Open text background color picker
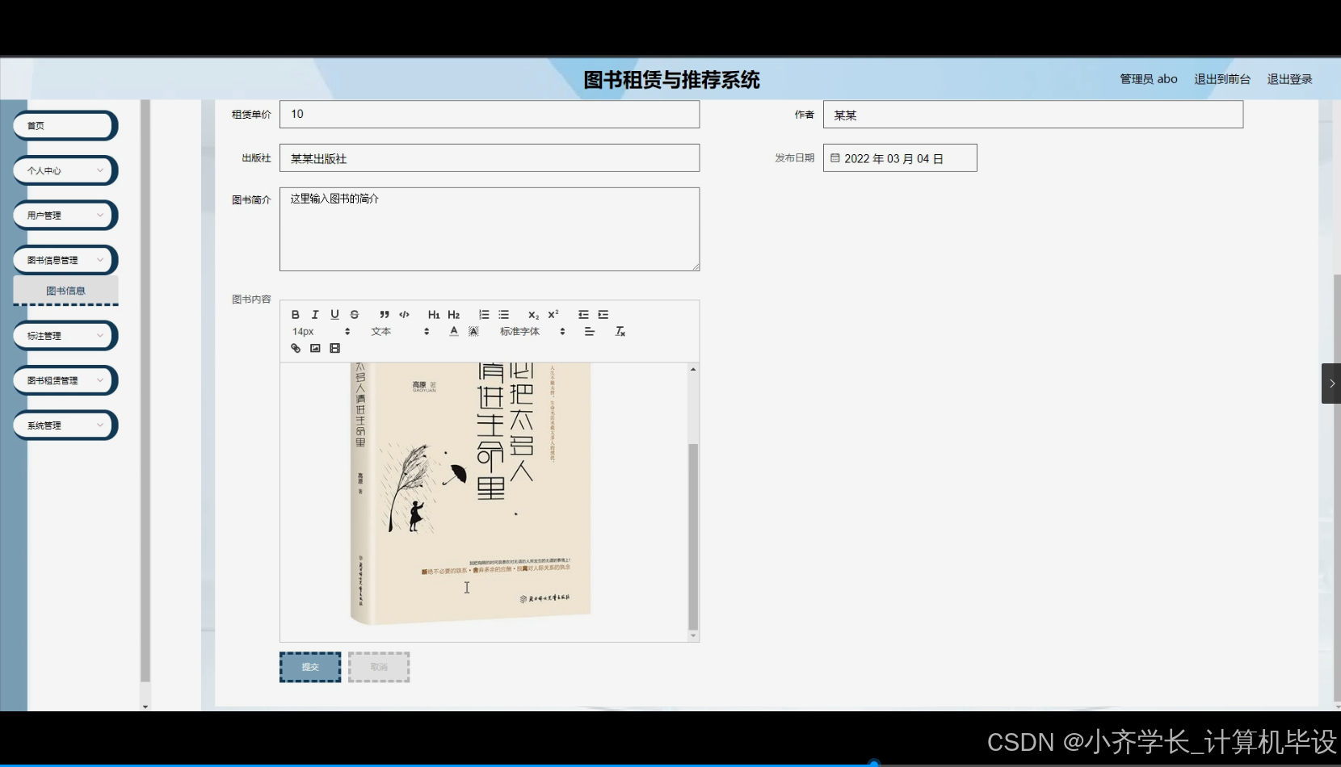The height and width of the screenshot is (767, 1341). click(x=474, y=332)
